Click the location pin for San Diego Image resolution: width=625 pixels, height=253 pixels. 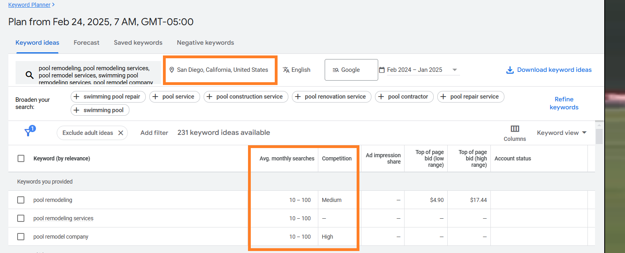coord(172,70)
